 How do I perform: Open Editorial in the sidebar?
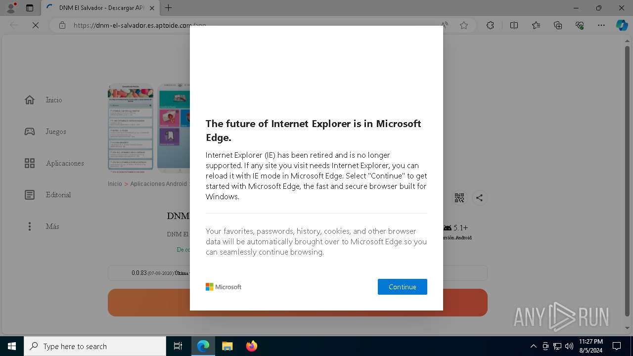pos(58,195)
